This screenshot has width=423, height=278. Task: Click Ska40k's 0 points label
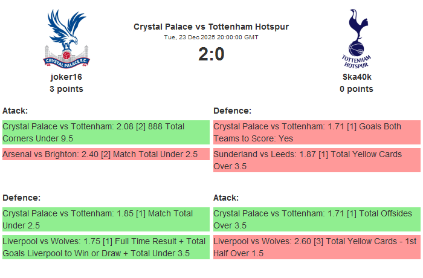point(357,89)
